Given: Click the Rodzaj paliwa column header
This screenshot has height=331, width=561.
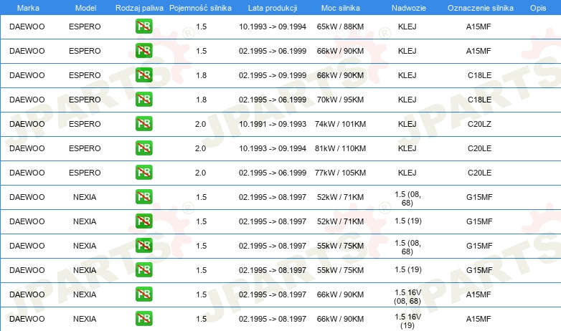Looking at the screenshot, I should pyautogui.click(x=139, y=8).
